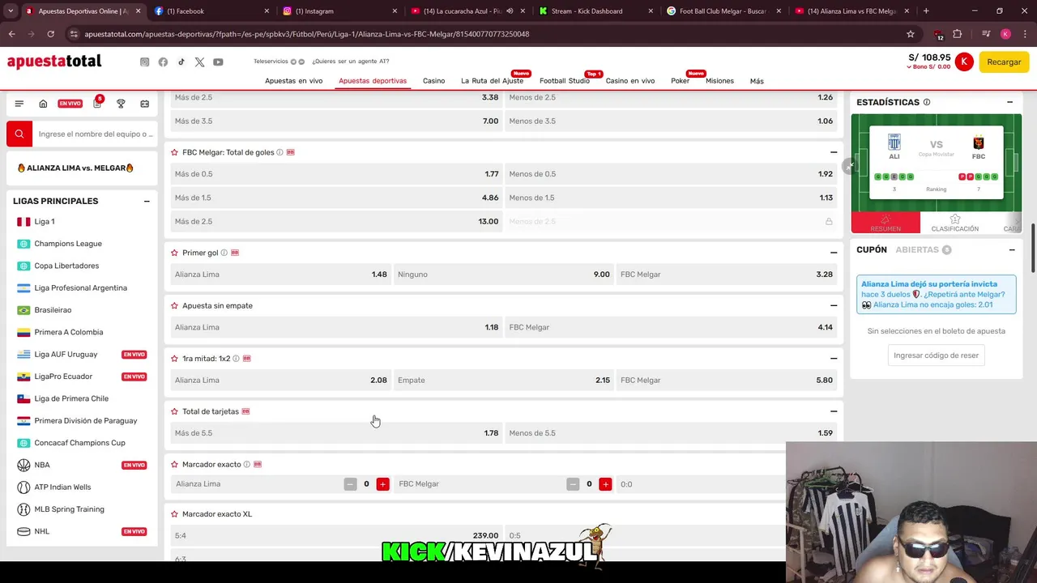Open the hamburger menu icon in sidebar

pyautogui.click(x=19, y=104)
